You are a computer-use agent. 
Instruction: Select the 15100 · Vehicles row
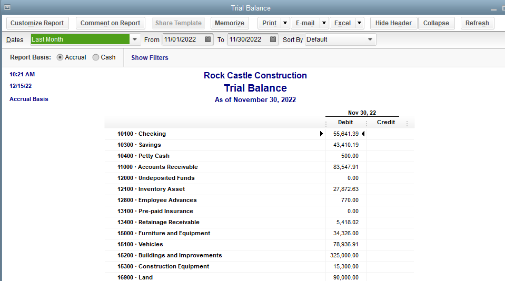259,244
